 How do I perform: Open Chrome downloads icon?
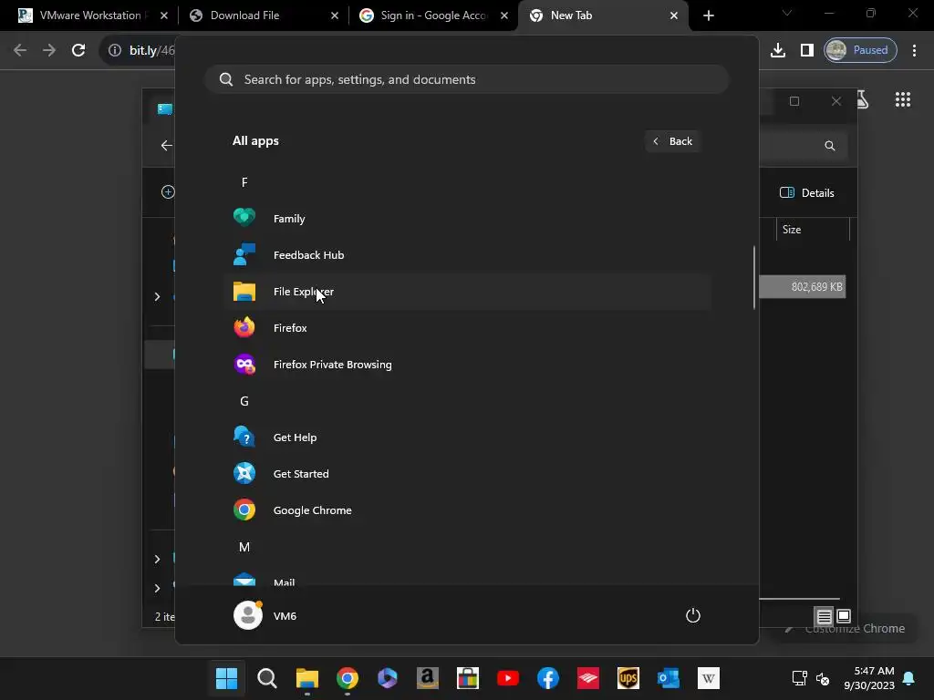click(778, 50)
